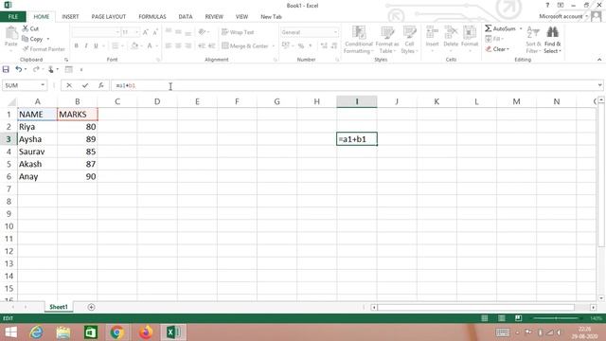Expand the AutoSum dropdown arrow
This screenshot has height=341, width=606.
point(521,28)
